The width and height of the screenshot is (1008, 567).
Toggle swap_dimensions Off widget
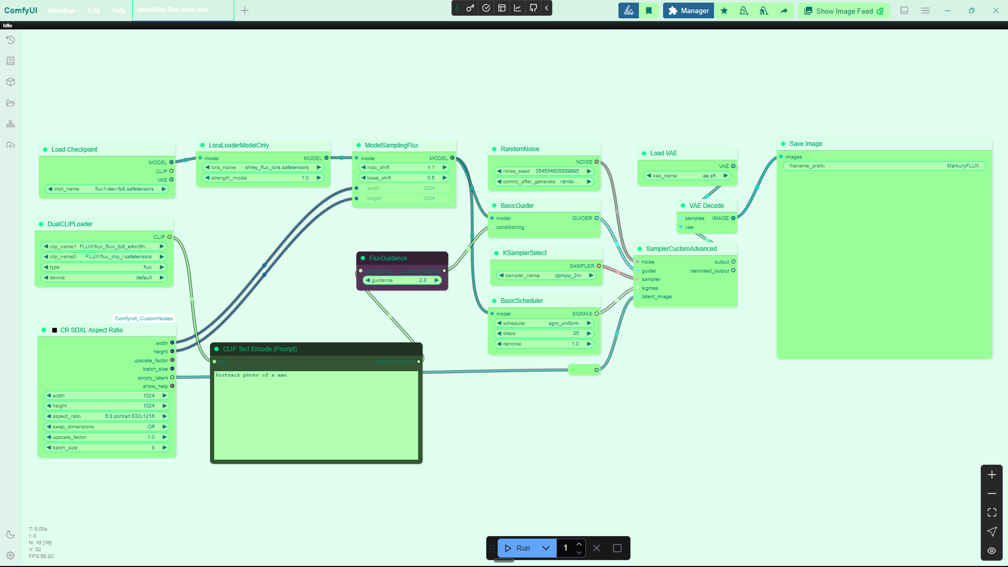[107, 427]
